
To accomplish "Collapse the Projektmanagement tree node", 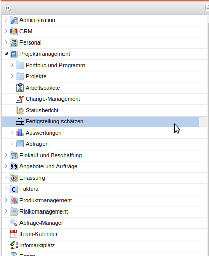I will pyautogui.click(x=6, y=54).
